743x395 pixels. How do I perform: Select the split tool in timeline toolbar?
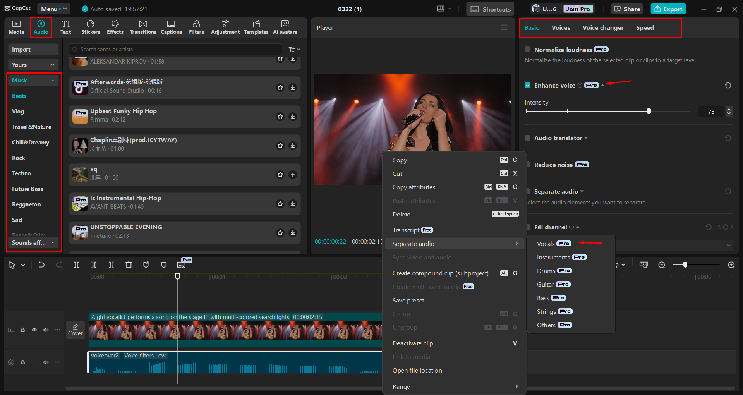[76, 265]
